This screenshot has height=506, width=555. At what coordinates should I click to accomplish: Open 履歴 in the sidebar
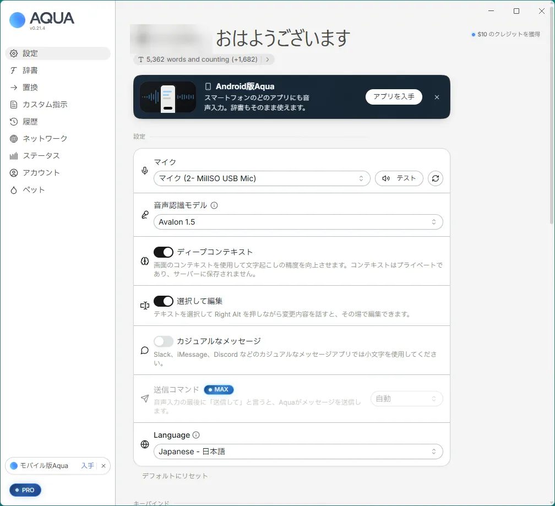pos(58,122)
